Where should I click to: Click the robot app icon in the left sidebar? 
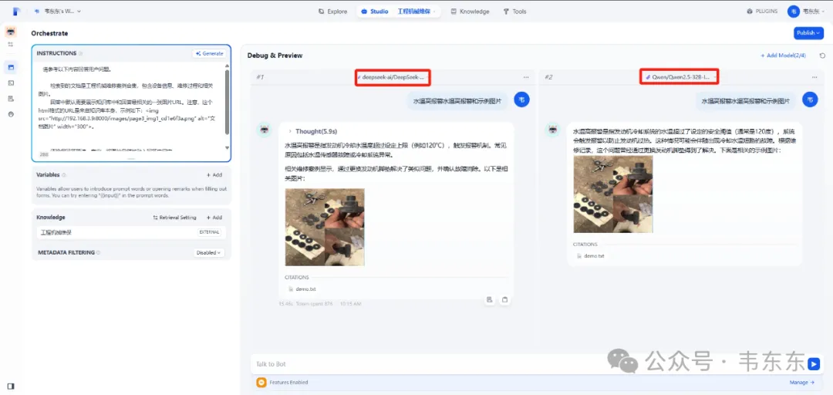(11, 32)
